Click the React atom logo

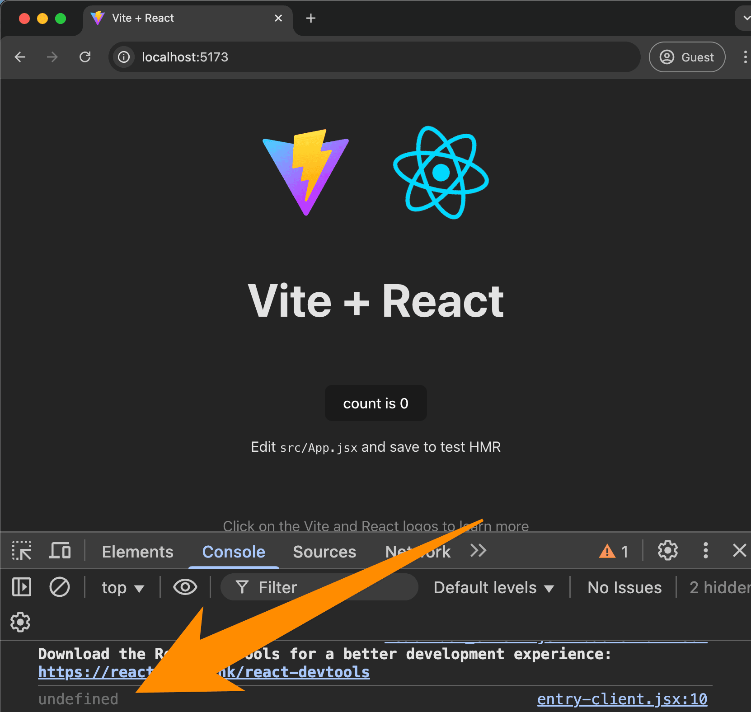click(441, 172)
